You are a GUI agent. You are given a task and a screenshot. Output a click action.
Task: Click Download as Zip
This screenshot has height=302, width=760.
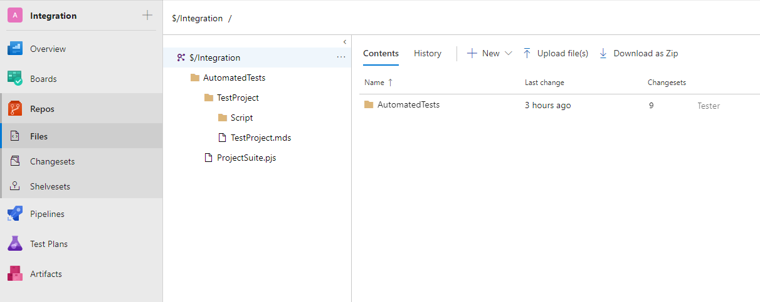638,54
